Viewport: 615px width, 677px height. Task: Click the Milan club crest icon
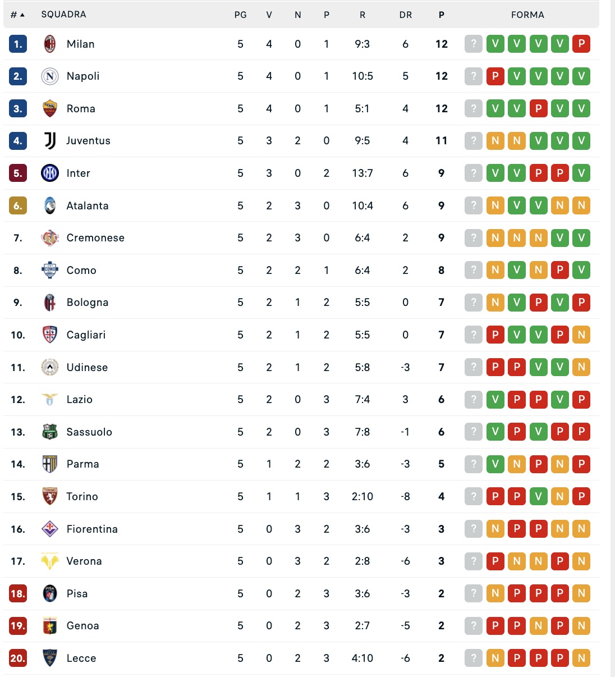pyautogui.click(x=50, y=44)
